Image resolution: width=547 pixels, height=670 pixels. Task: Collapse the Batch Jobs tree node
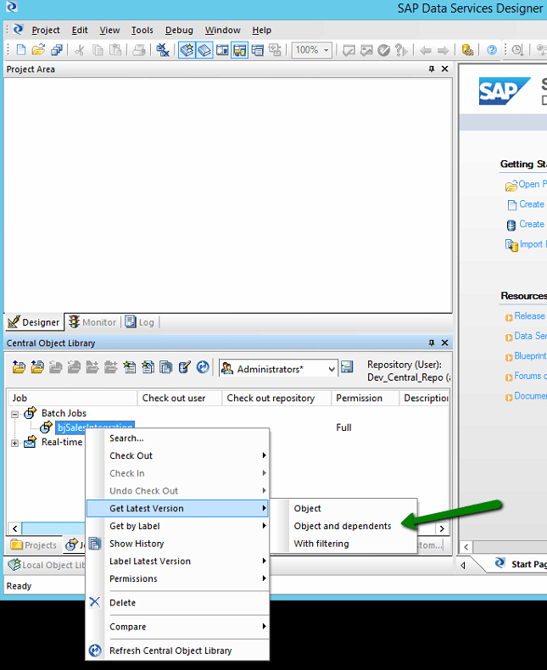coord(14,413)
